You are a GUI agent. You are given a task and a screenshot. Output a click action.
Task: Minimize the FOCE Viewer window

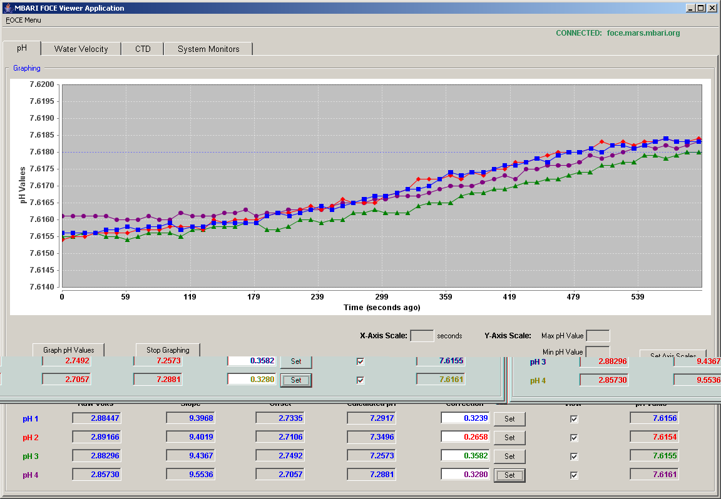[x=691, y=8]
